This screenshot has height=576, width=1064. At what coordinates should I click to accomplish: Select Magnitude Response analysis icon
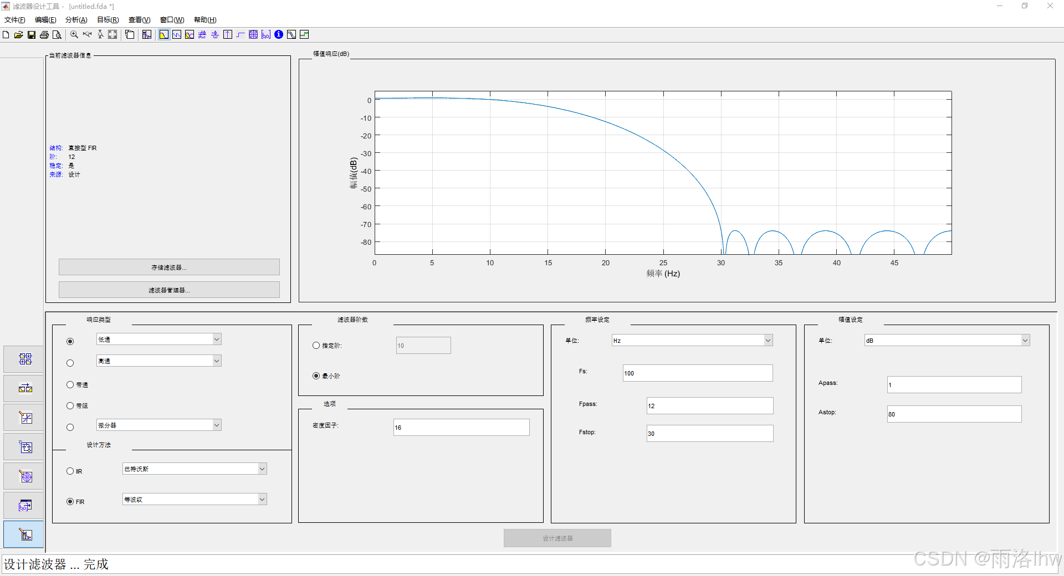pyautogui.click(x=164, y=35)
